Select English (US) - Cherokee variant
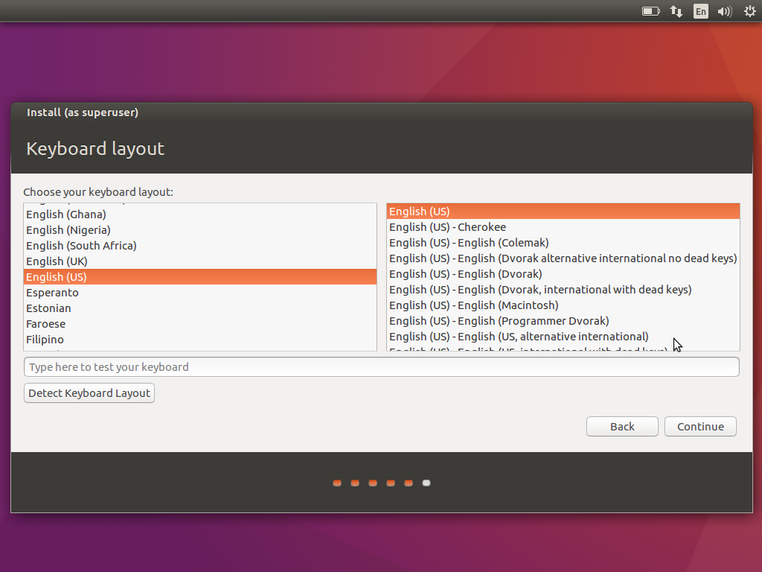This screenshot has width=762, height=572. coord(563,227)
